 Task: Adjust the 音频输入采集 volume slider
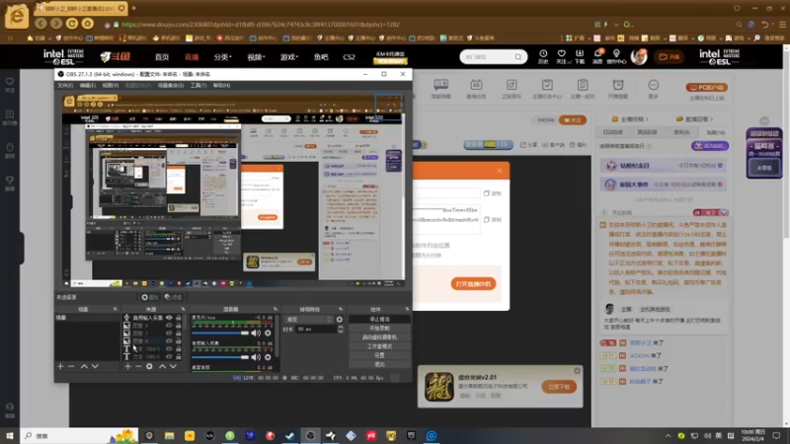point(220,357)
